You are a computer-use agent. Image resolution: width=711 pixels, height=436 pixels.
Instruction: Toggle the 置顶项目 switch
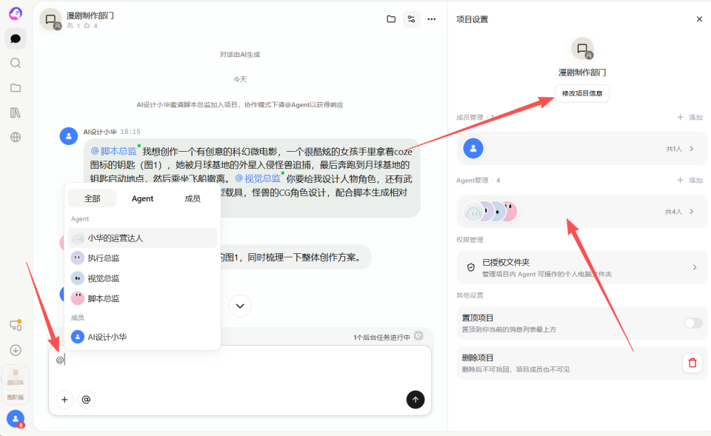click(693, 323)
